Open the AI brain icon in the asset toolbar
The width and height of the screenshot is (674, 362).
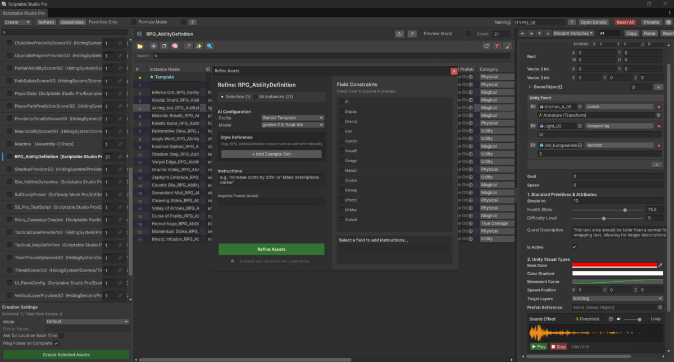click(x=175, y=45)
